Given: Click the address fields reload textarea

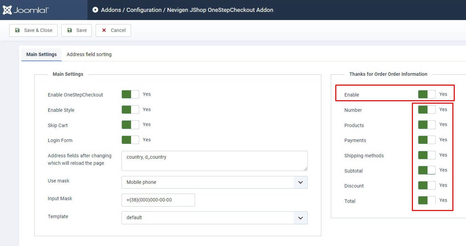Looking at the screenshot, I should [x=214, y=161].
